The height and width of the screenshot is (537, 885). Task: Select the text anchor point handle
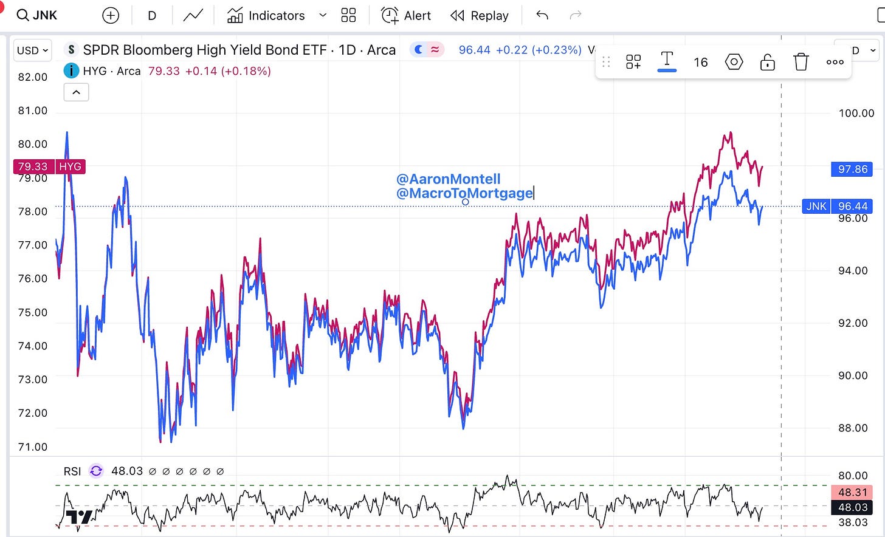[x=465, y=202]
